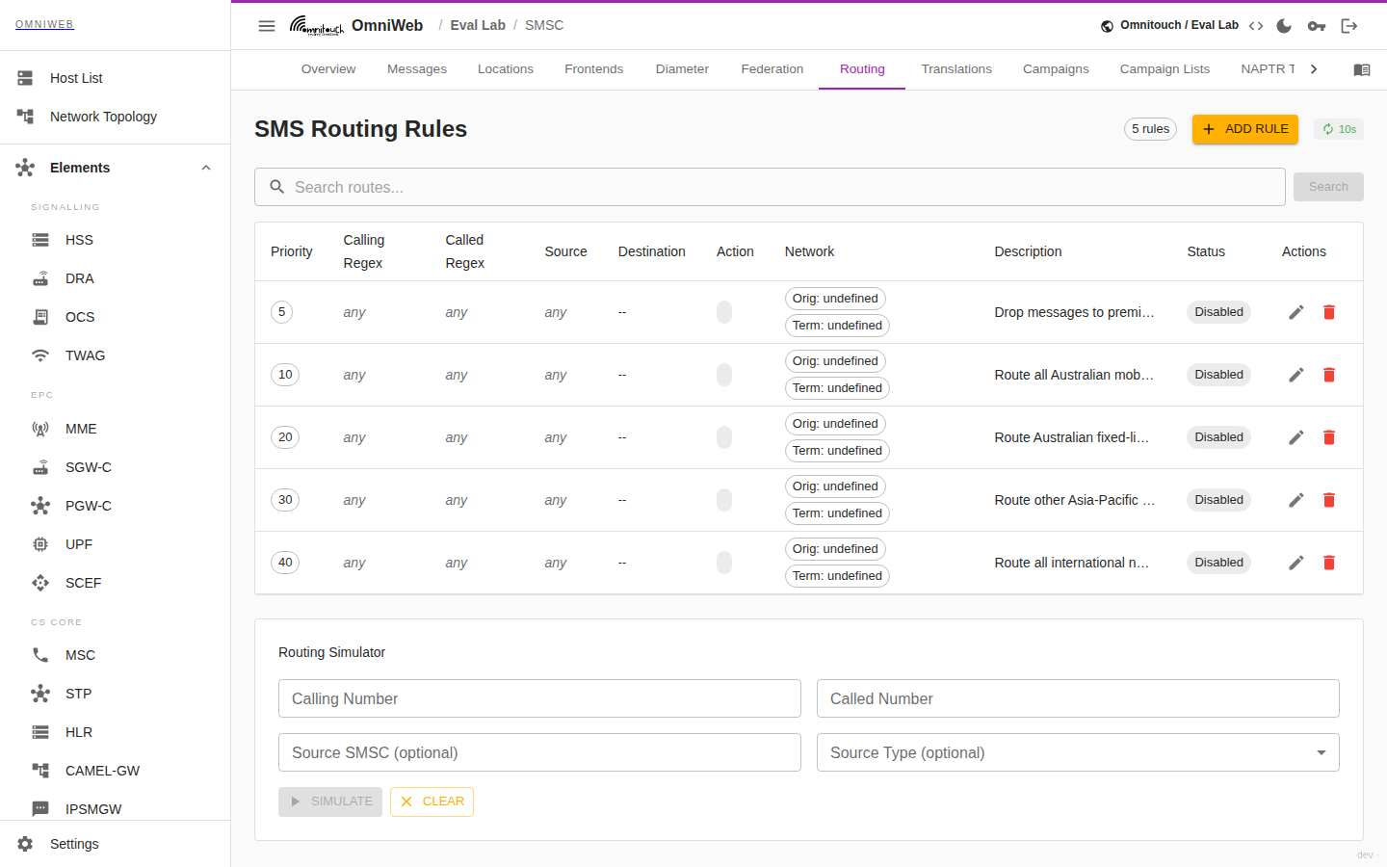Screen dimensions: 1387x867
Task: Click the Priority column header
Action: click(292, 251)
